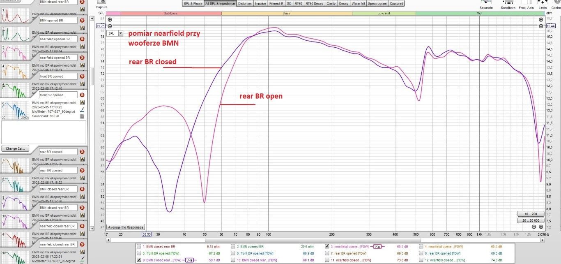Set frequency range to 20 .. 20 000

[531, 220]
